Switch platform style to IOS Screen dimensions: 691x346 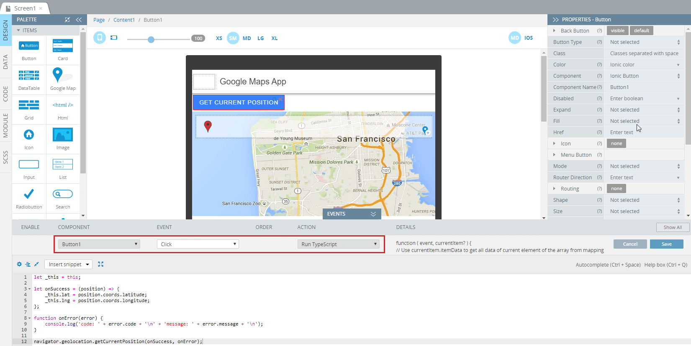coord(529,38)
